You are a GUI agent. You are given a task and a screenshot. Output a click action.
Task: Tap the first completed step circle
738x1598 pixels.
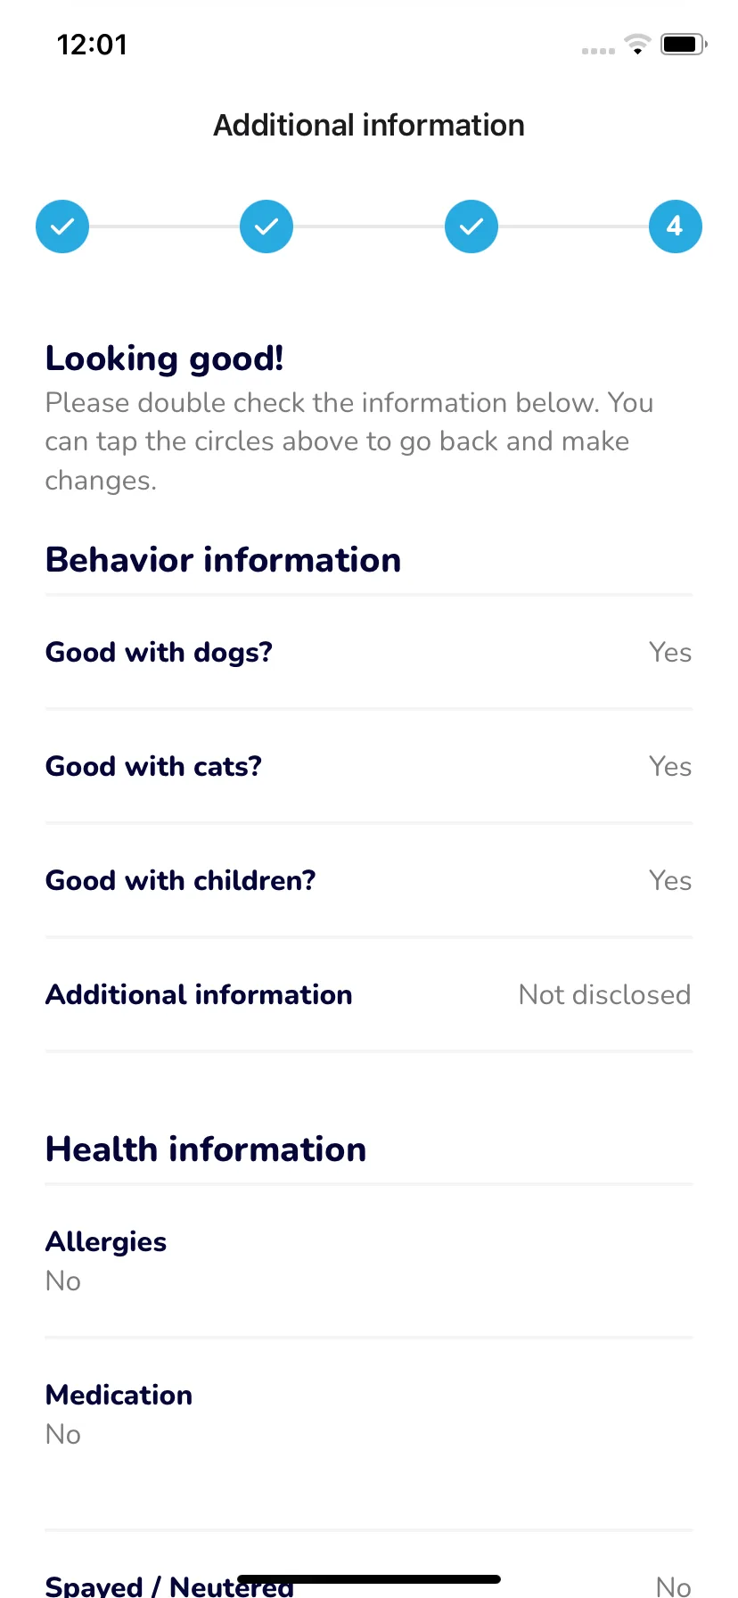coord(62,227)
